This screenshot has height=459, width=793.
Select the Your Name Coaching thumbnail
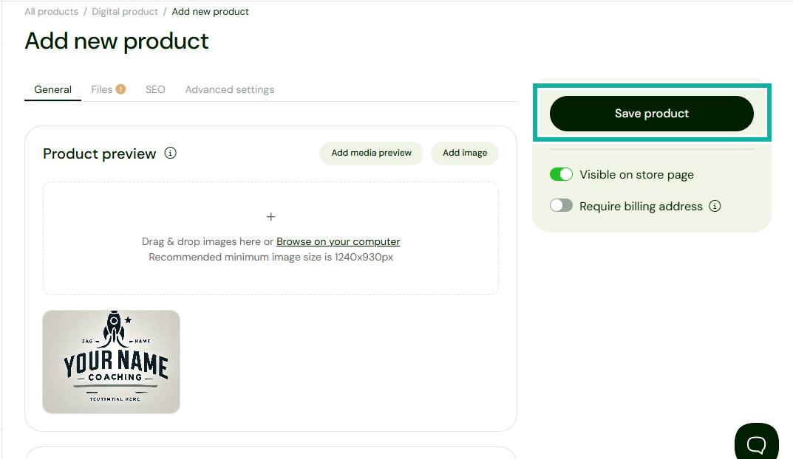tap(111, 362)
